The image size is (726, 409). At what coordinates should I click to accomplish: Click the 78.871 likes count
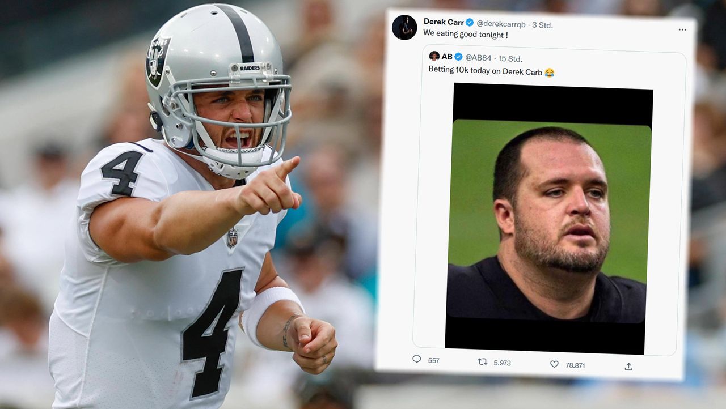[x=575, y=365]
